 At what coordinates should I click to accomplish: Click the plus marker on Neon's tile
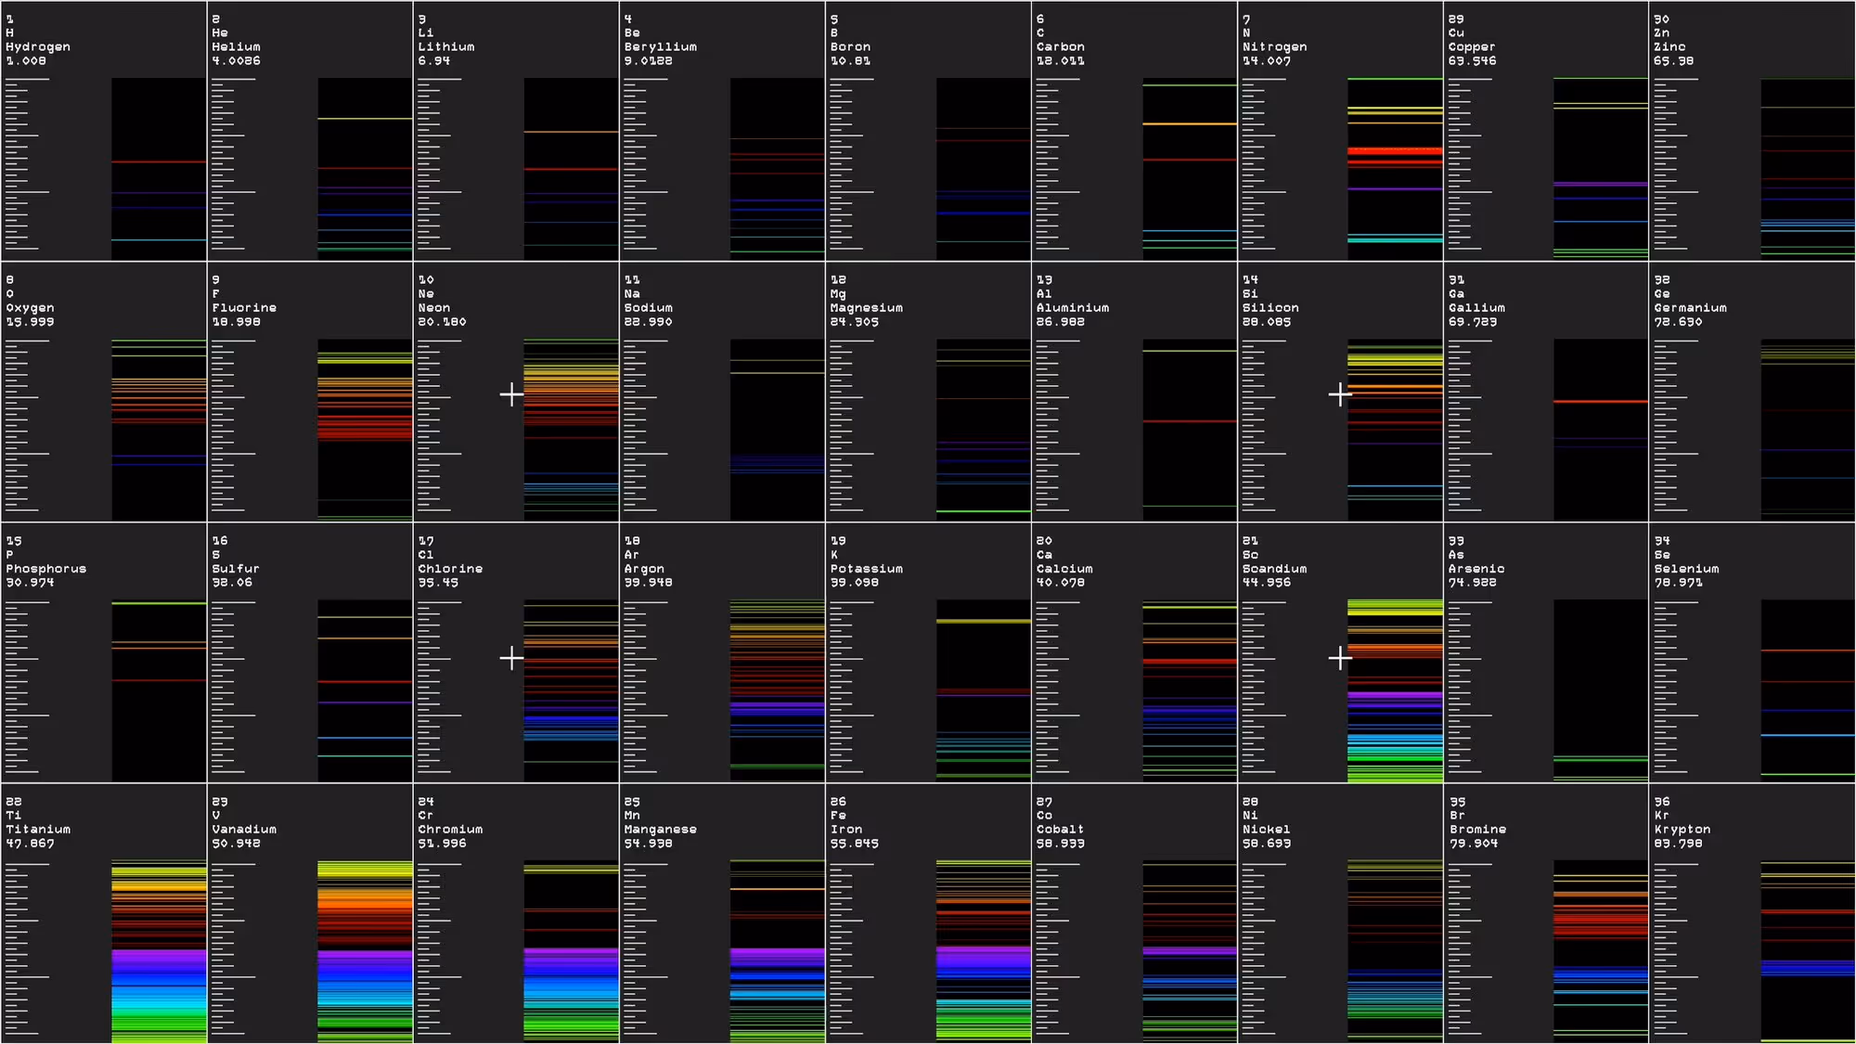(x=511, y=394)
